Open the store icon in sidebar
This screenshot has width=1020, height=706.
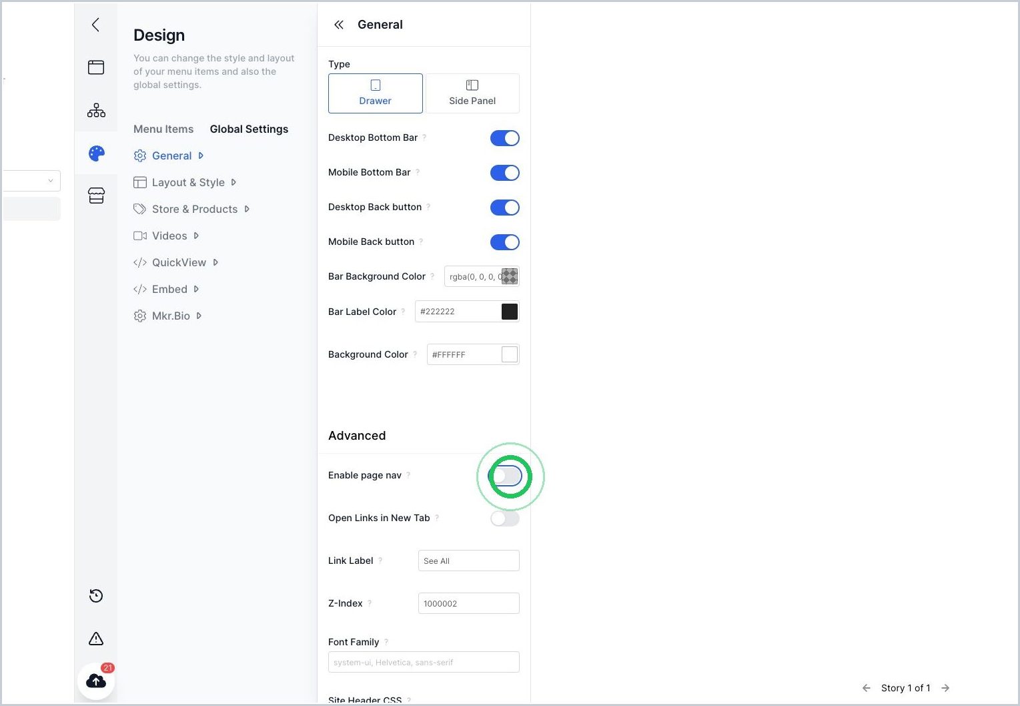(96, 196)
